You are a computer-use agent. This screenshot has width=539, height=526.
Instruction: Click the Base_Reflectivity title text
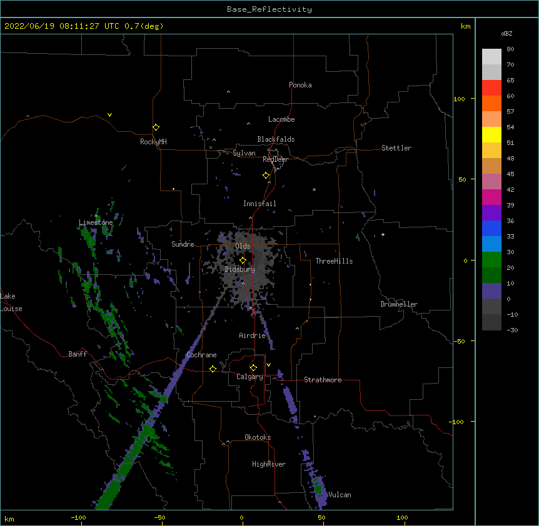[x=269, y=9]
